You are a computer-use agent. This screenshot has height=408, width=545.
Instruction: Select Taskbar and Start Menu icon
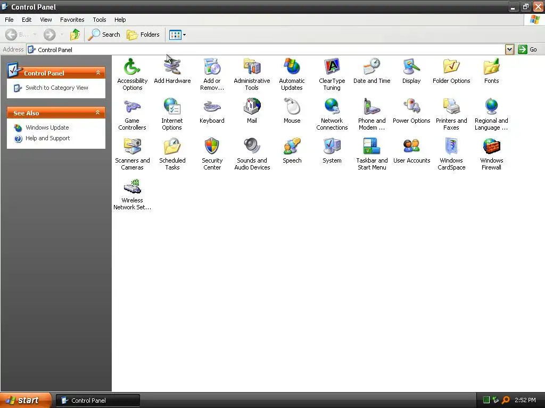point(372,147)
